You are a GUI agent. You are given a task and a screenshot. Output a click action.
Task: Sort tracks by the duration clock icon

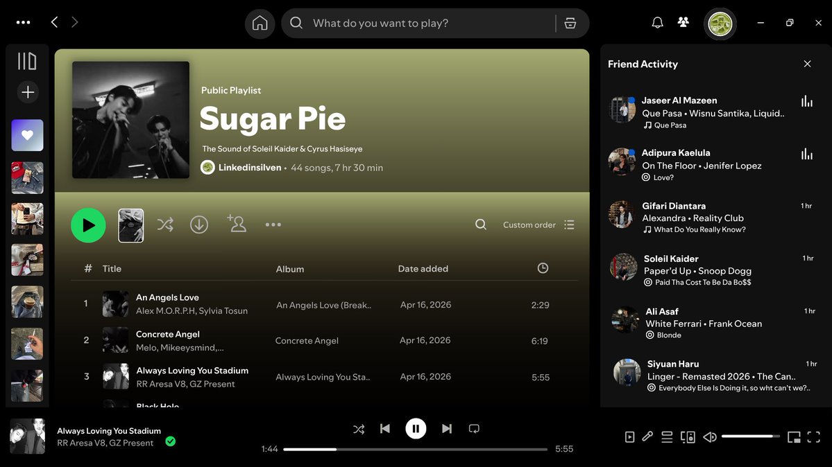point(543,268)
